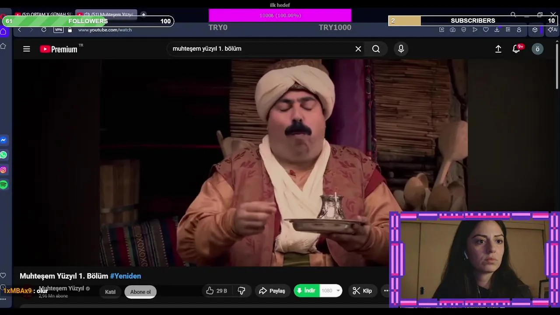Open browser snapshot camera tool
560x315 pixels.
[452, 30]
